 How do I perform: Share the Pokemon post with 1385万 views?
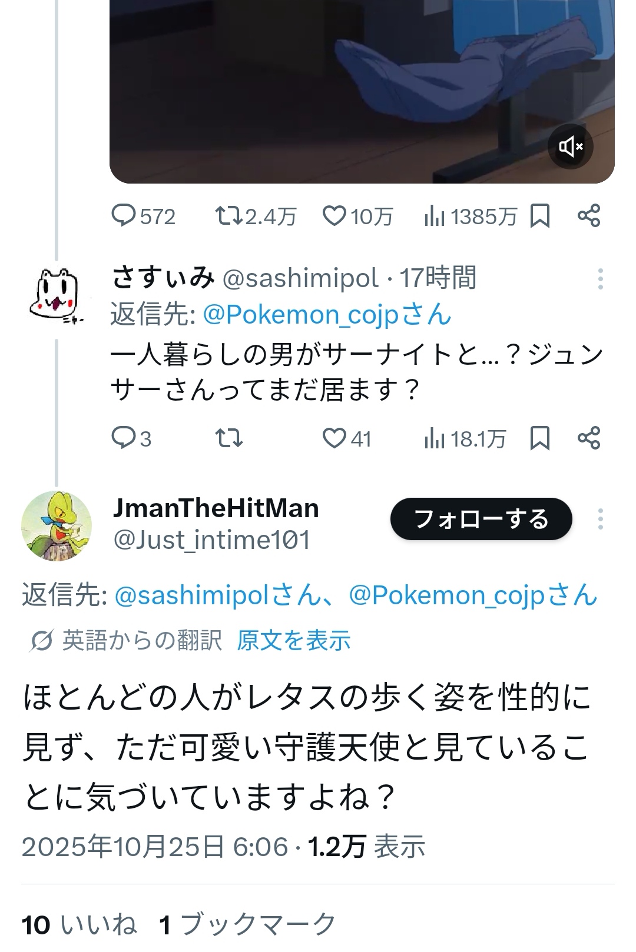tap(588, 216)
